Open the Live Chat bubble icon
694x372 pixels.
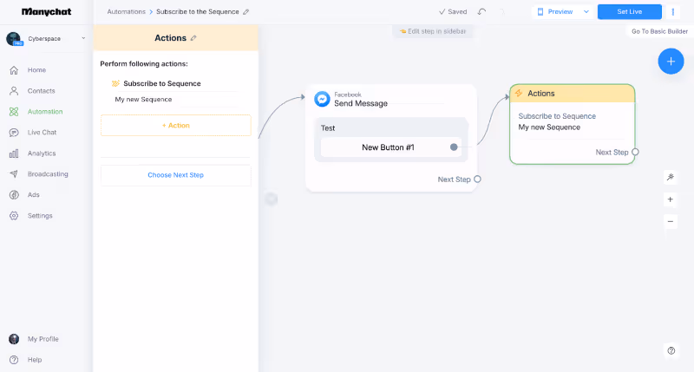point(14,133)
